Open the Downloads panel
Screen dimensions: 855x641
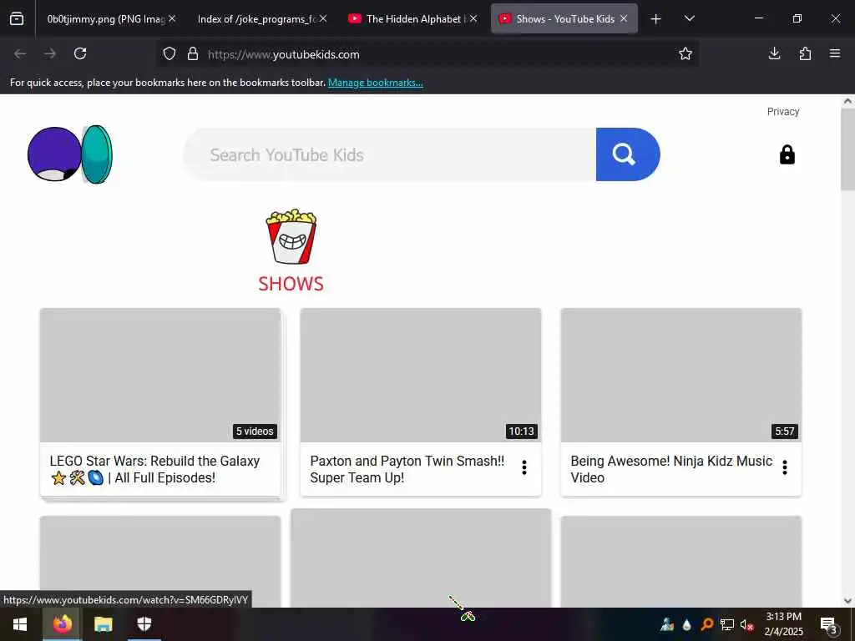click(x=774, y=53)
